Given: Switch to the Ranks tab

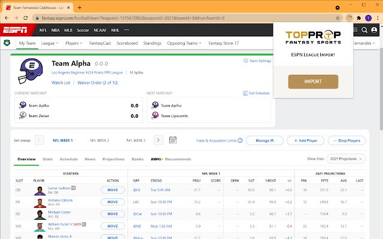Looking at the screenshot, I should point(138,159).
